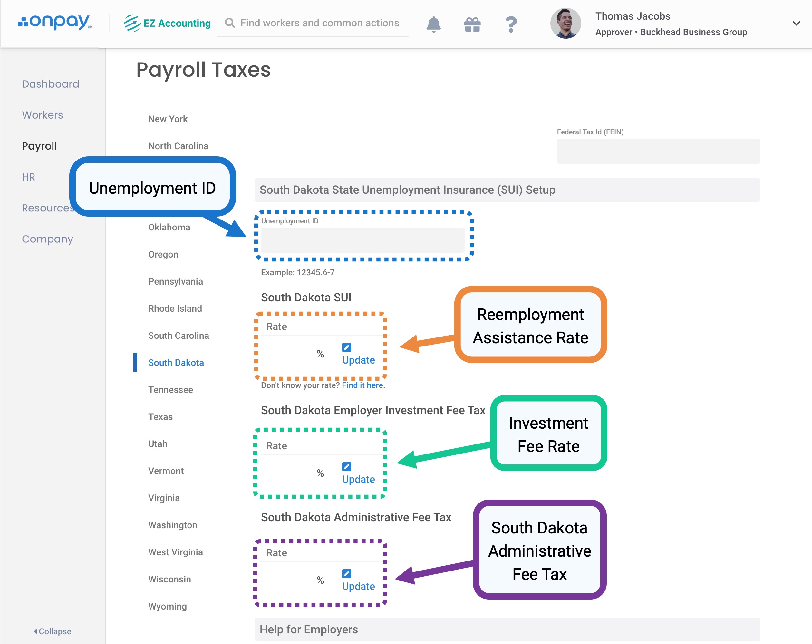Click pencil icon under Employer Investment Fee
The height and width of the screenshot is (644, 812).
(346, 466)
